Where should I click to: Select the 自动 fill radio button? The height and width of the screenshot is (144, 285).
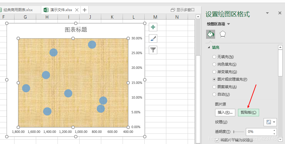(x=214, y=94)
